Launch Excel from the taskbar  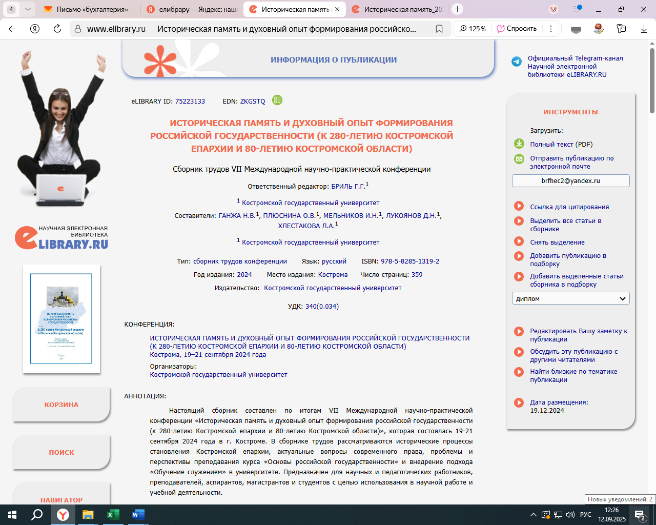coord(113,515)
